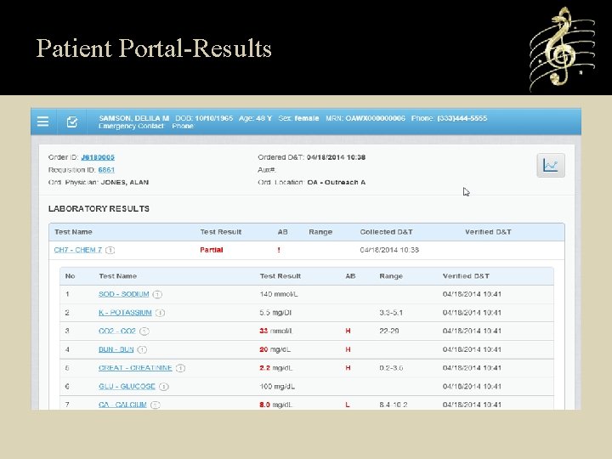The height and width of the screenshot is (459, 612).
Task: Click info icon beside CH7 - CHEM 7
Action: [x=110, y=250]
